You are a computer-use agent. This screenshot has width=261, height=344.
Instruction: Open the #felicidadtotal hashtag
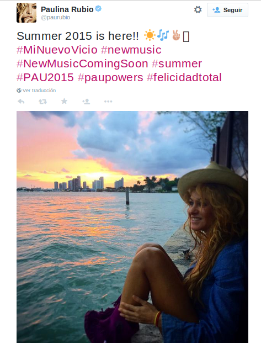[184, 77]
